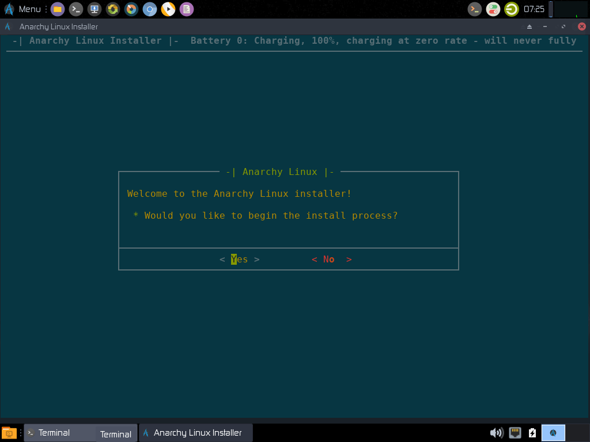Click the CPU monitor graph in the top panel
The image size is (590, 442).
(x=571, y=9)
